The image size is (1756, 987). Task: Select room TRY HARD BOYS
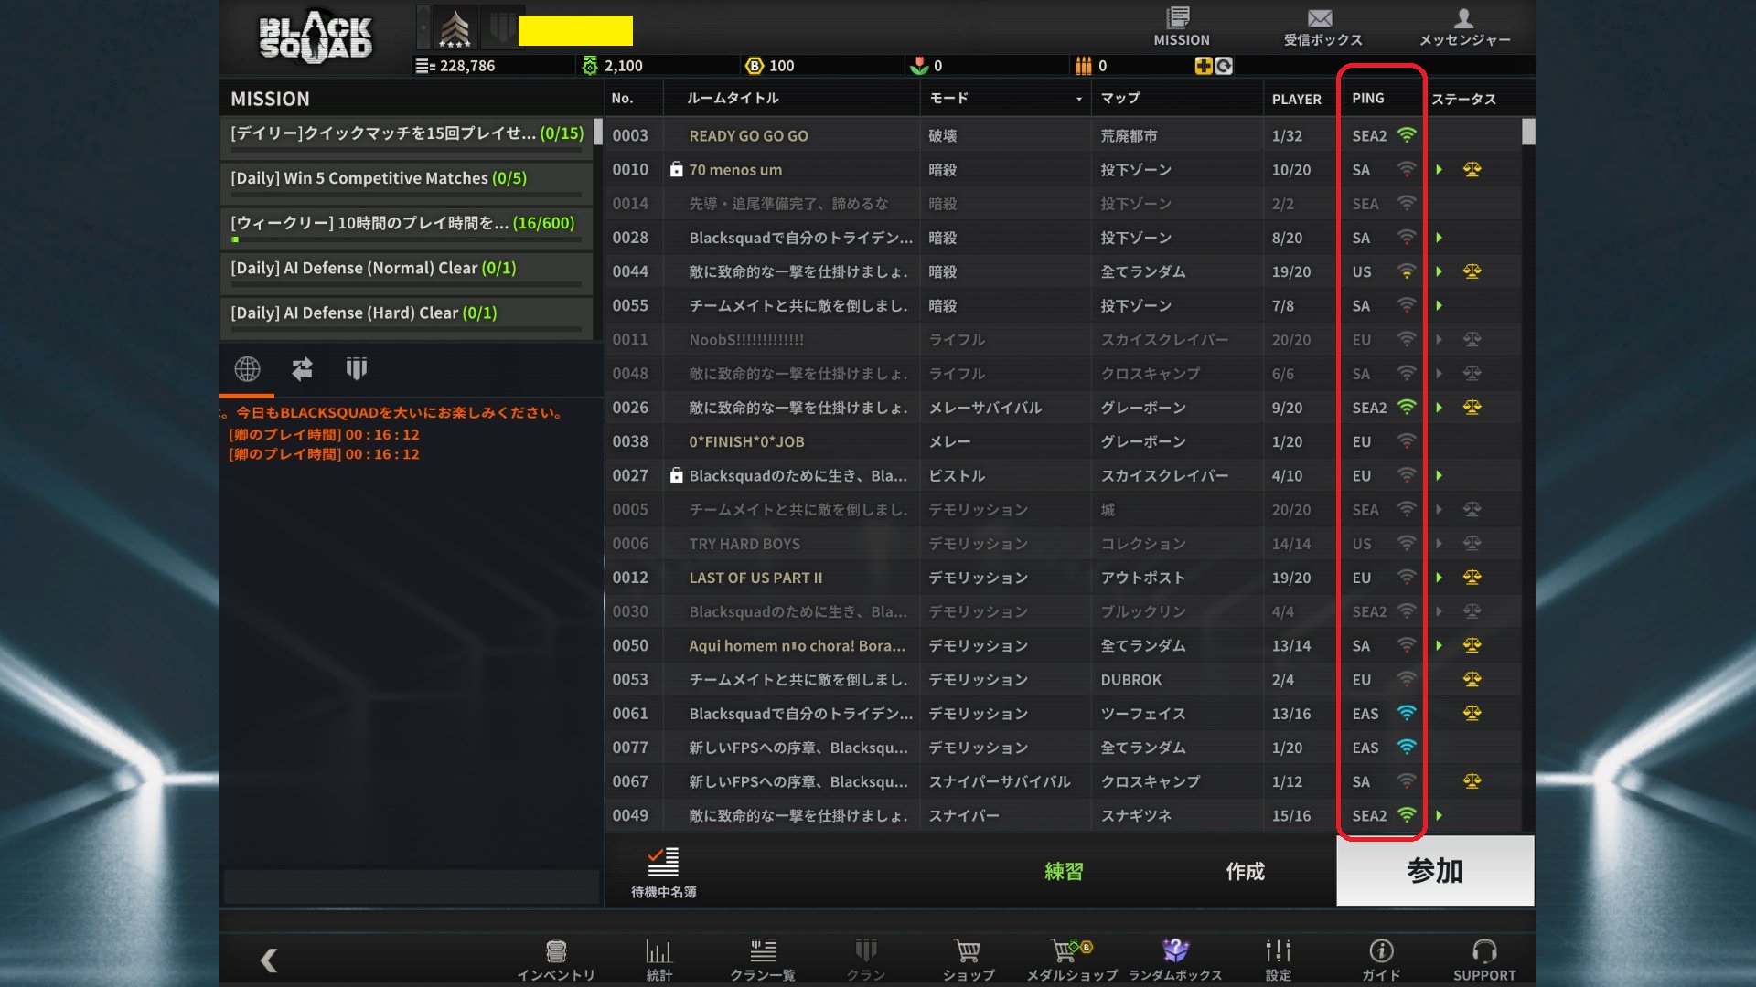point(1063,543)
